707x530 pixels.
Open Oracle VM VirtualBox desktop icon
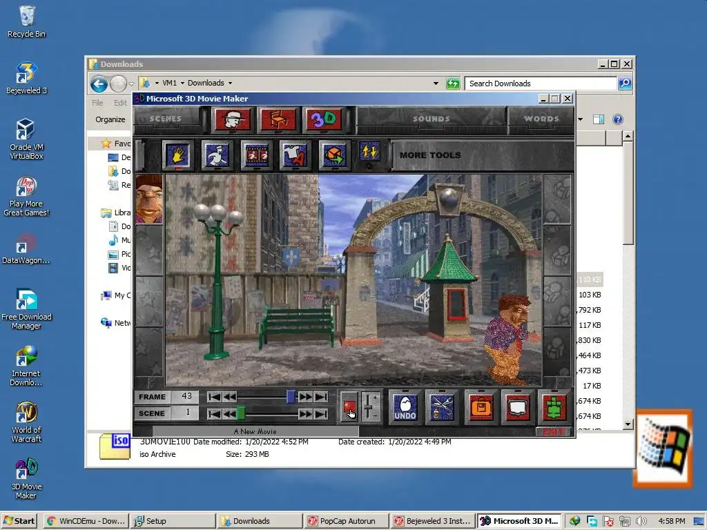(26, 139)
